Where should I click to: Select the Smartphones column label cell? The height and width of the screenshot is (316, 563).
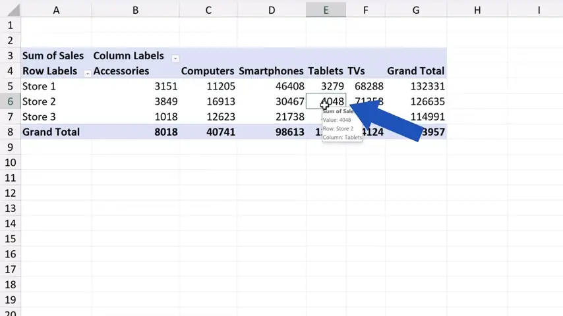[271, 71]
